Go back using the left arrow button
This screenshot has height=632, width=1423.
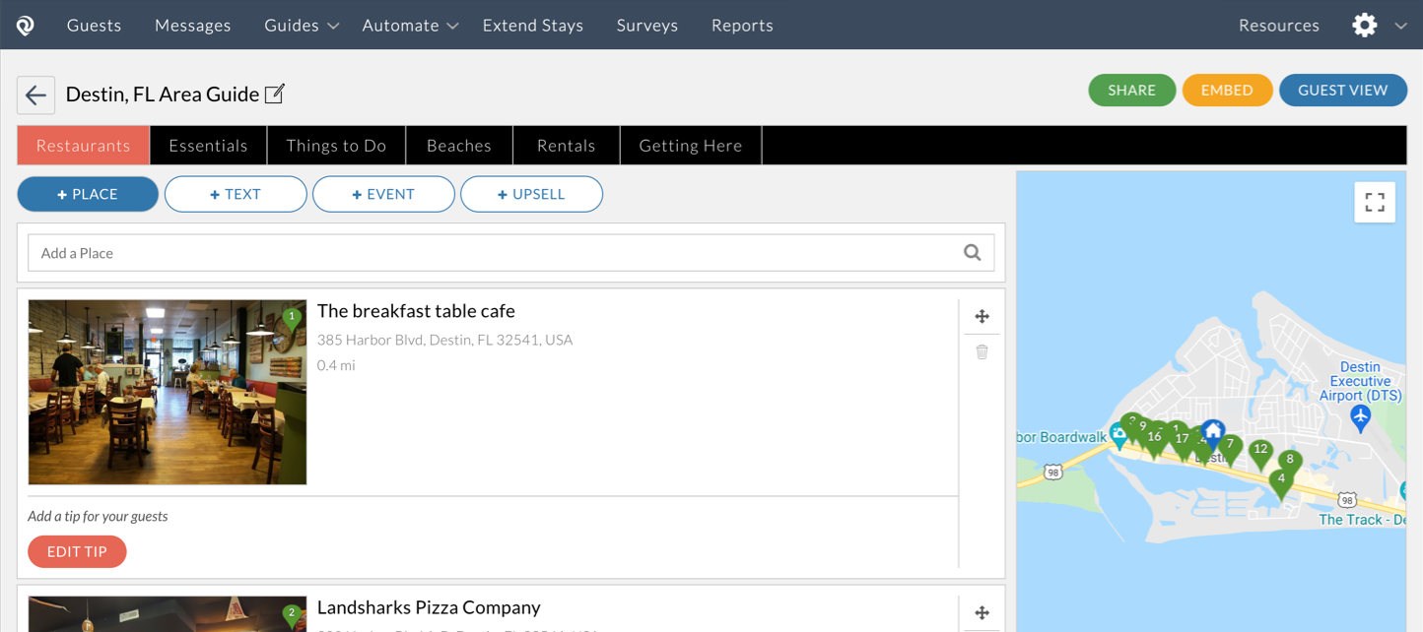coord(36,95)
